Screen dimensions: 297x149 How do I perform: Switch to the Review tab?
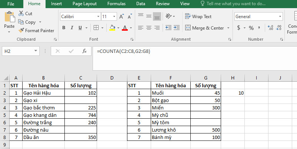click(163, 4)
